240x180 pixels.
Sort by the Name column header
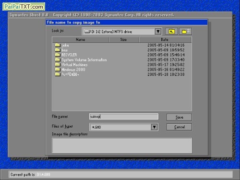point(81,39)
